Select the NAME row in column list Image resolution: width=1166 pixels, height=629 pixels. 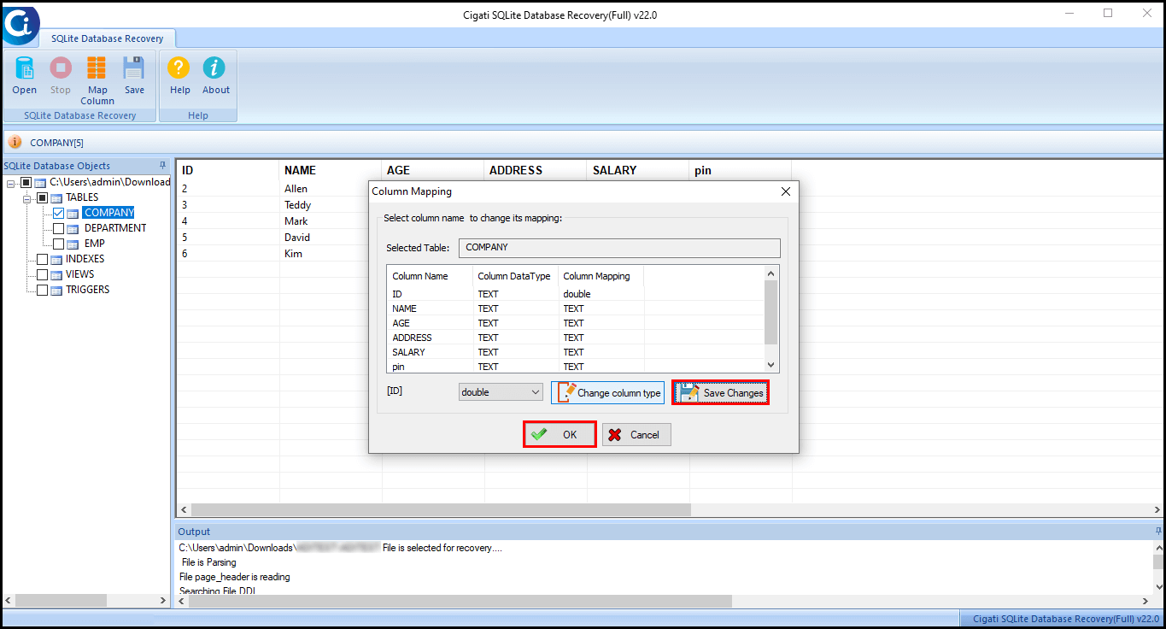coord(576,309)
